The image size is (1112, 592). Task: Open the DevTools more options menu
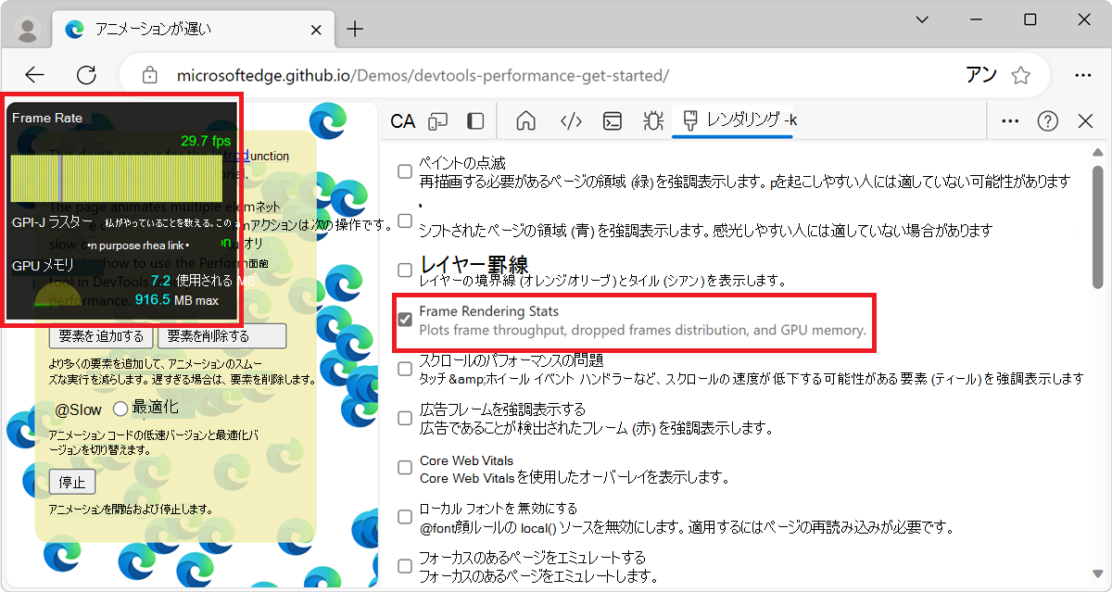click(1009, 120)
